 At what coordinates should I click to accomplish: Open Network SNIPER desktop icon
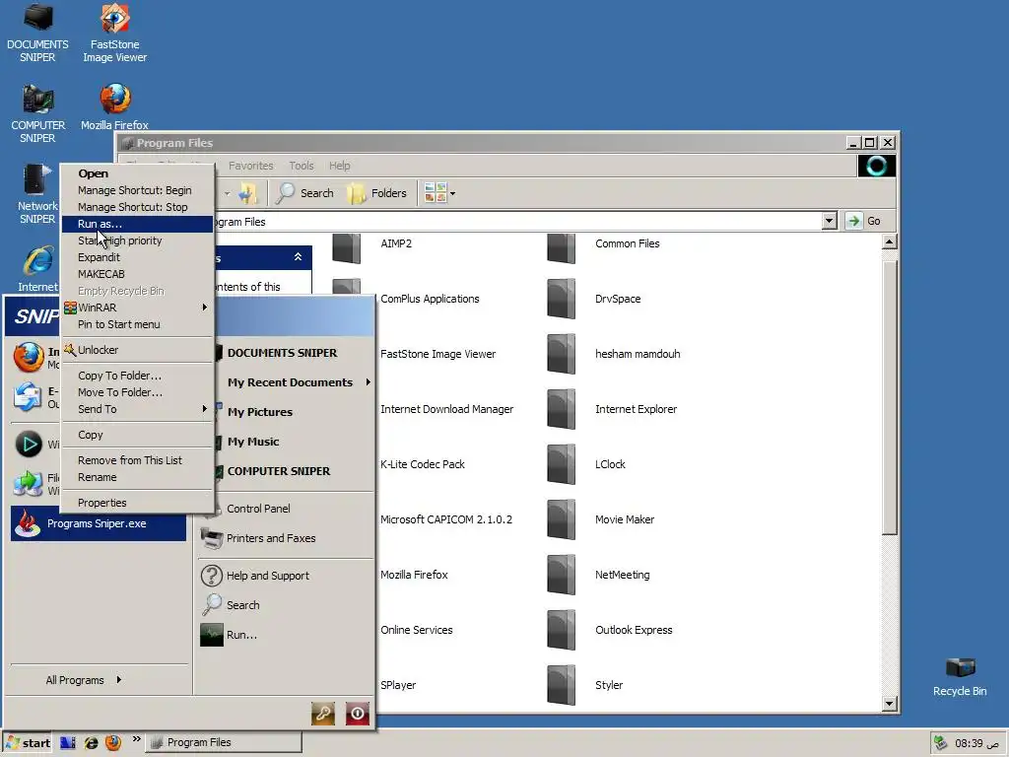pyautogui.click(x=36, y=195)
